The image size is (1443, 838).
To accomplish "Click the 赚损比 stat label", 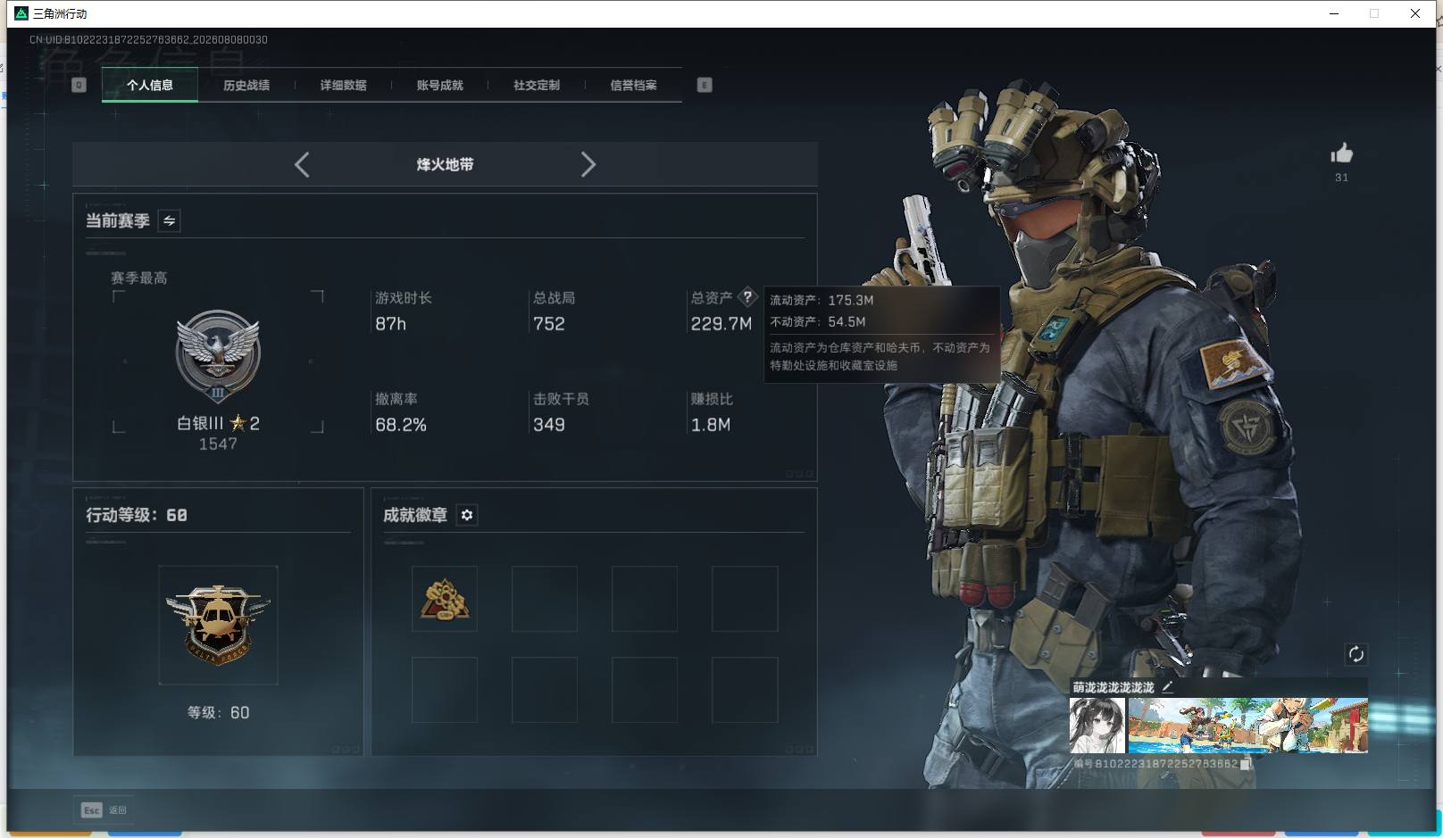I will pyautogui.click(x=712, y=399).
